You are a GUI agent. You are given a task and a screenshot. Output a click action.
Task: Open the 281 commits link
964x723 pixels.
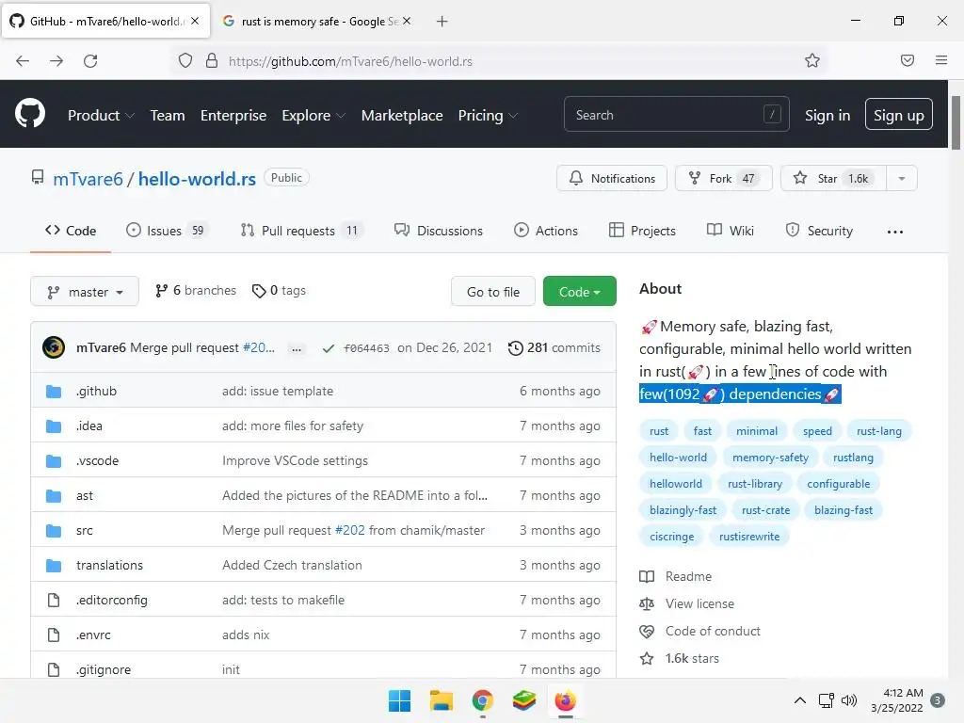554,348
